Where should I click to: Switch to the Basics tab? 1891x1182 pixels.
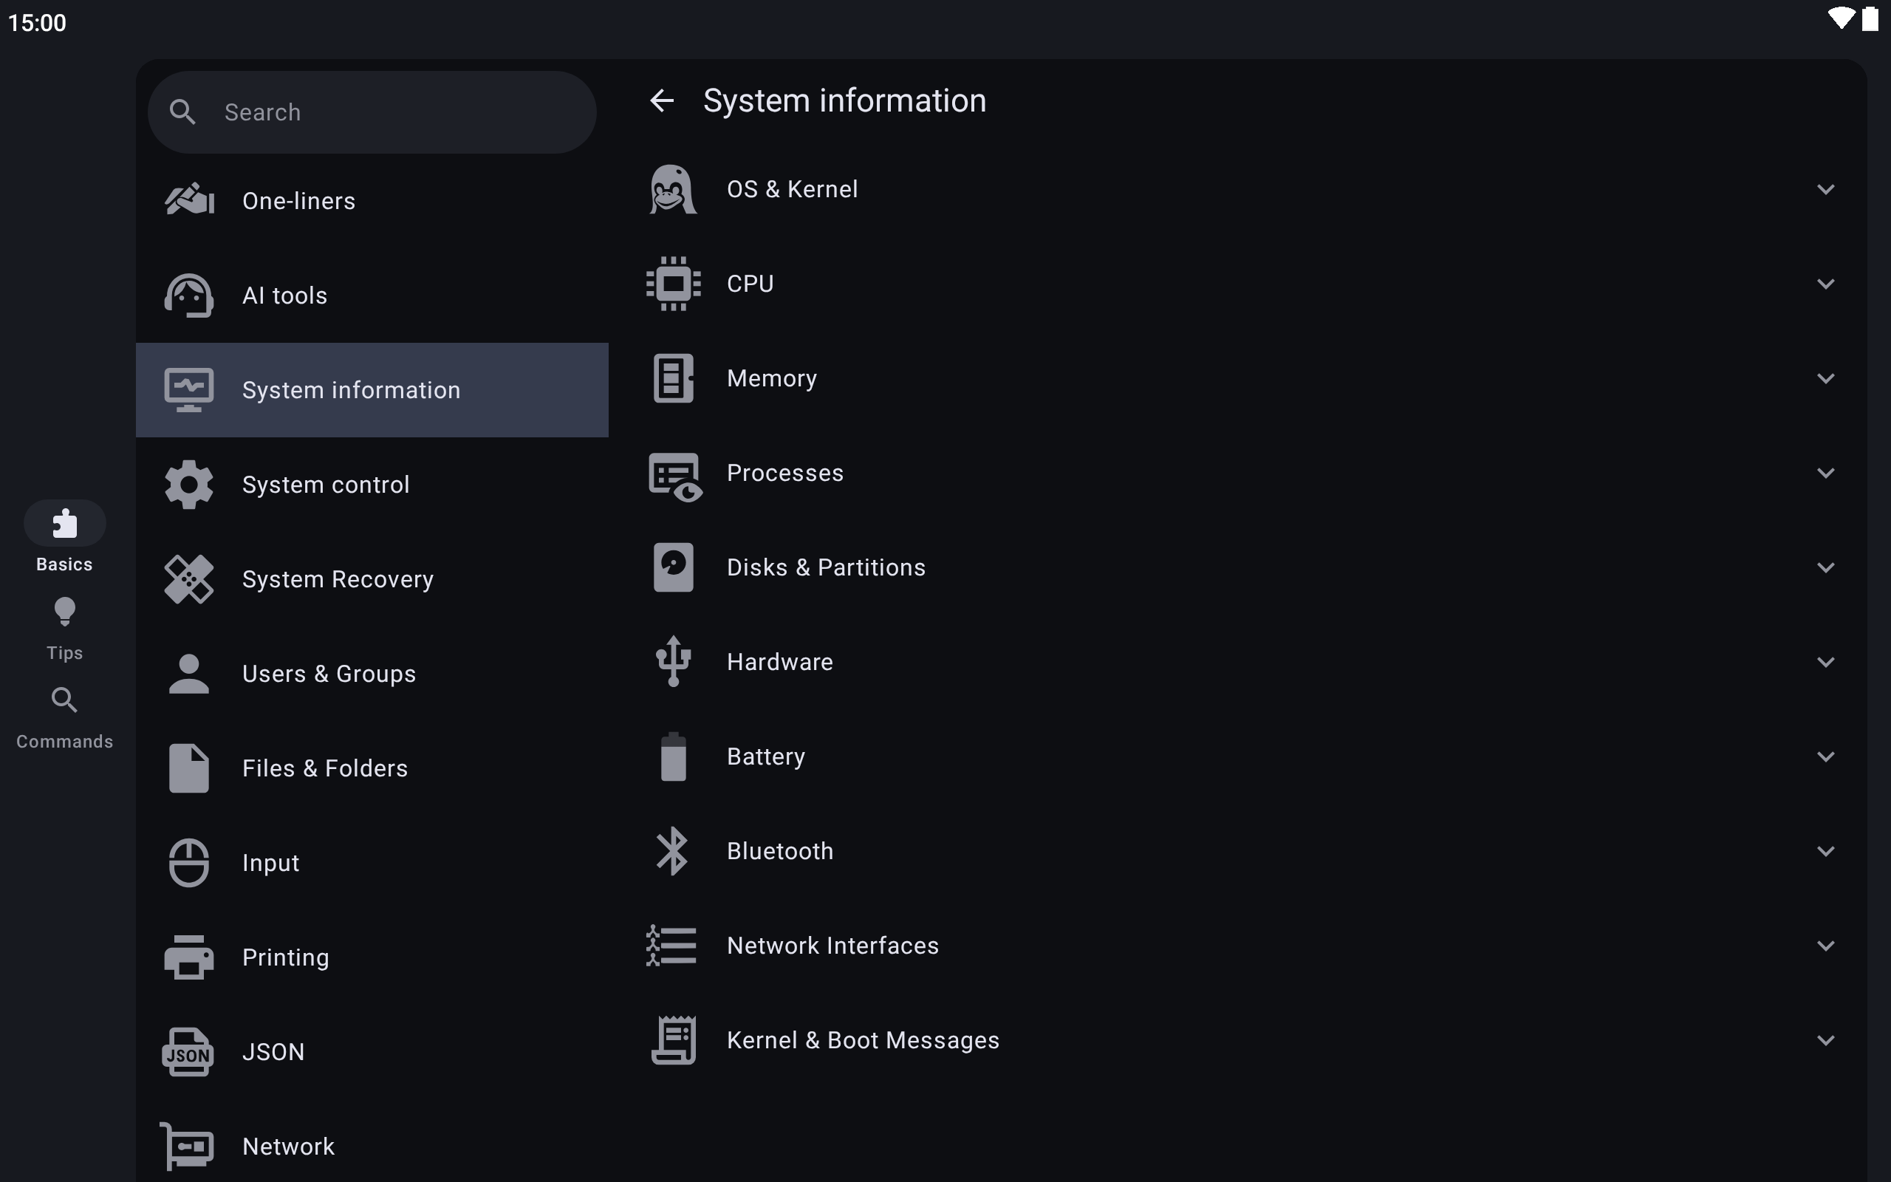pyautogui.click(x=65, y=538)
